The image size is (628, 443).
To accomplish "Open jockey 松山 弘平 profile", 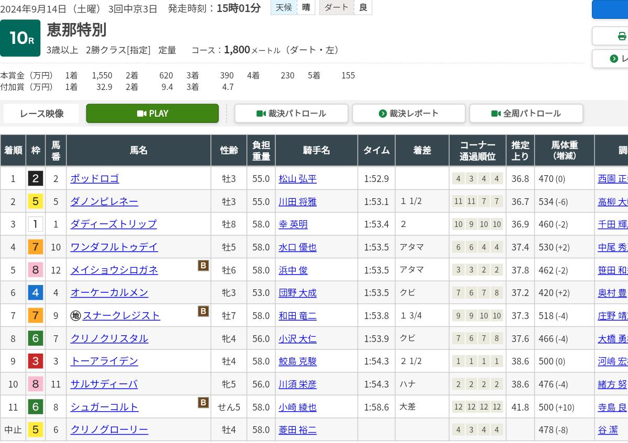I will coord(297,178).
